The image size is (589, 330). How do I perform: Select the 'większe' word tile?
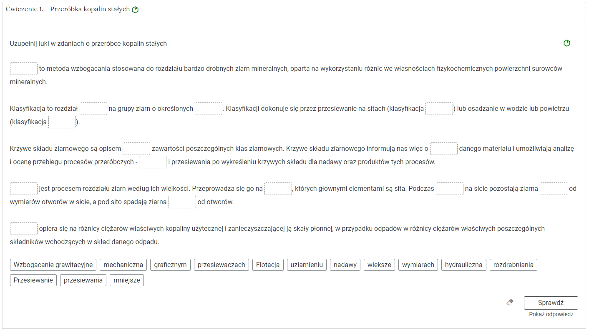tap(379, 265)
